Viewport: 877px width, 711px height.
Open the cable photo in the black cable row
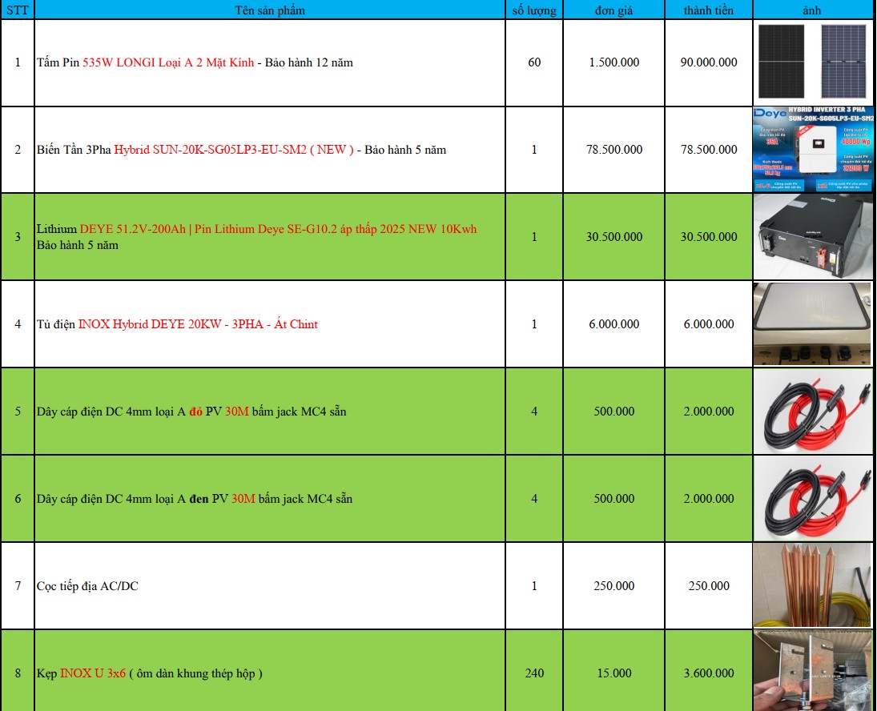click(x=813, y=499)
